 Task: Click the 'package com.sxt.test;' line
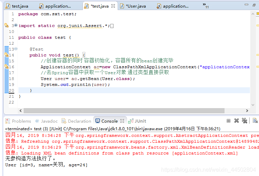(x=47, y=14)
